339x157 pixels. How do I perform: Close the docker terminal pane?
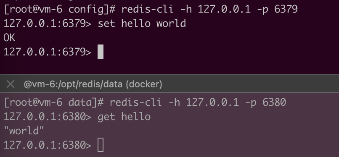pos(11,84)
